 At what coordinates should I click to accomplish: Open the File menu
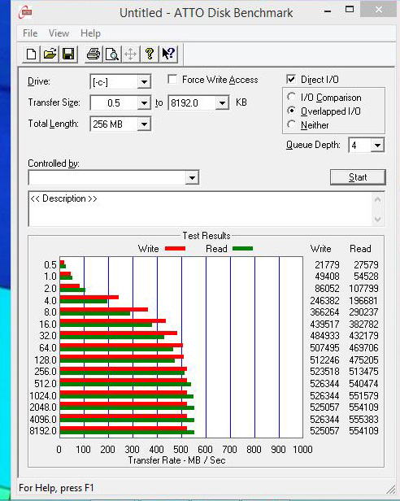point(30,33)
